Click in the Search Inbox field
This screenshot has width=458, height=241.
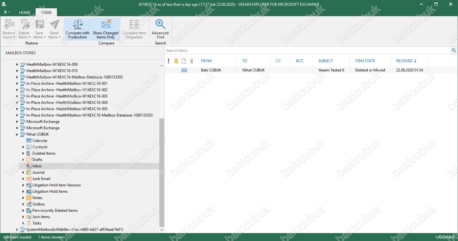(x=308, y=50)
